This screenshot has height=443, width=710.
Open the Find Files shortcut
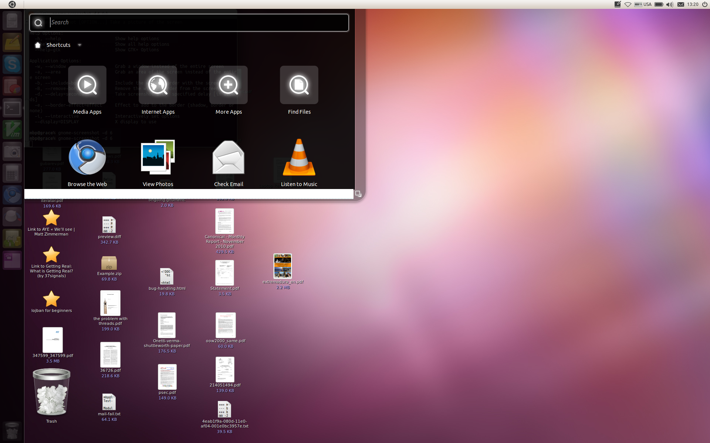(299, 85)
